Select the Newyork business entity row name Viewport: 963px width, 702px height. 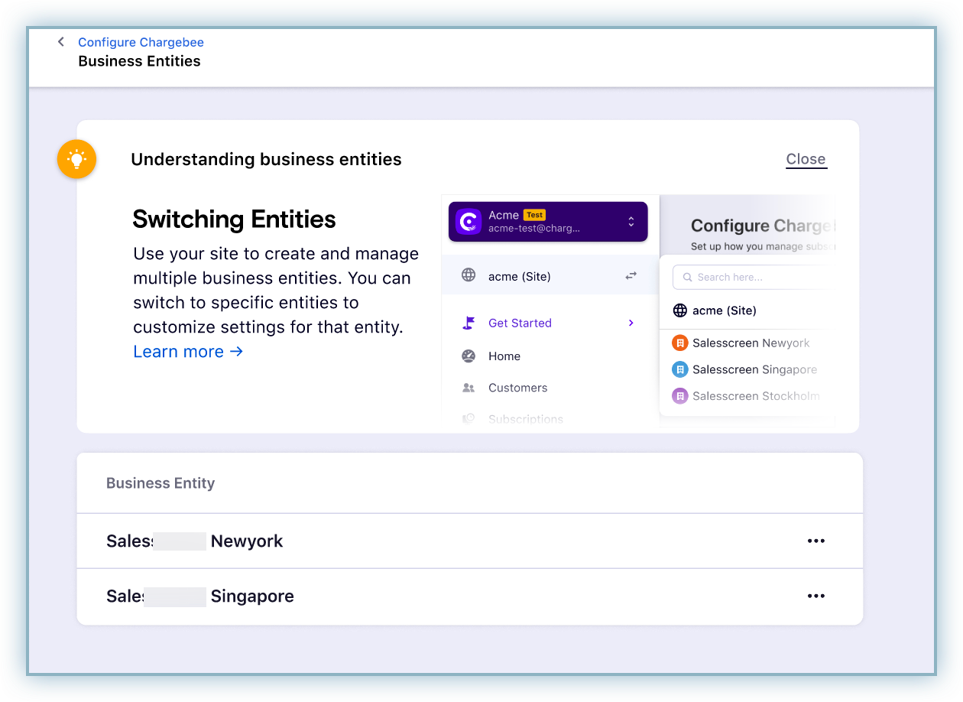[195, 541]
